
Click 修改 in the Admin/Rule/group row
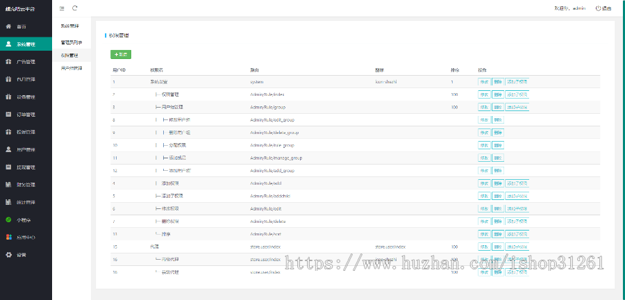click(x=484, y=107)
